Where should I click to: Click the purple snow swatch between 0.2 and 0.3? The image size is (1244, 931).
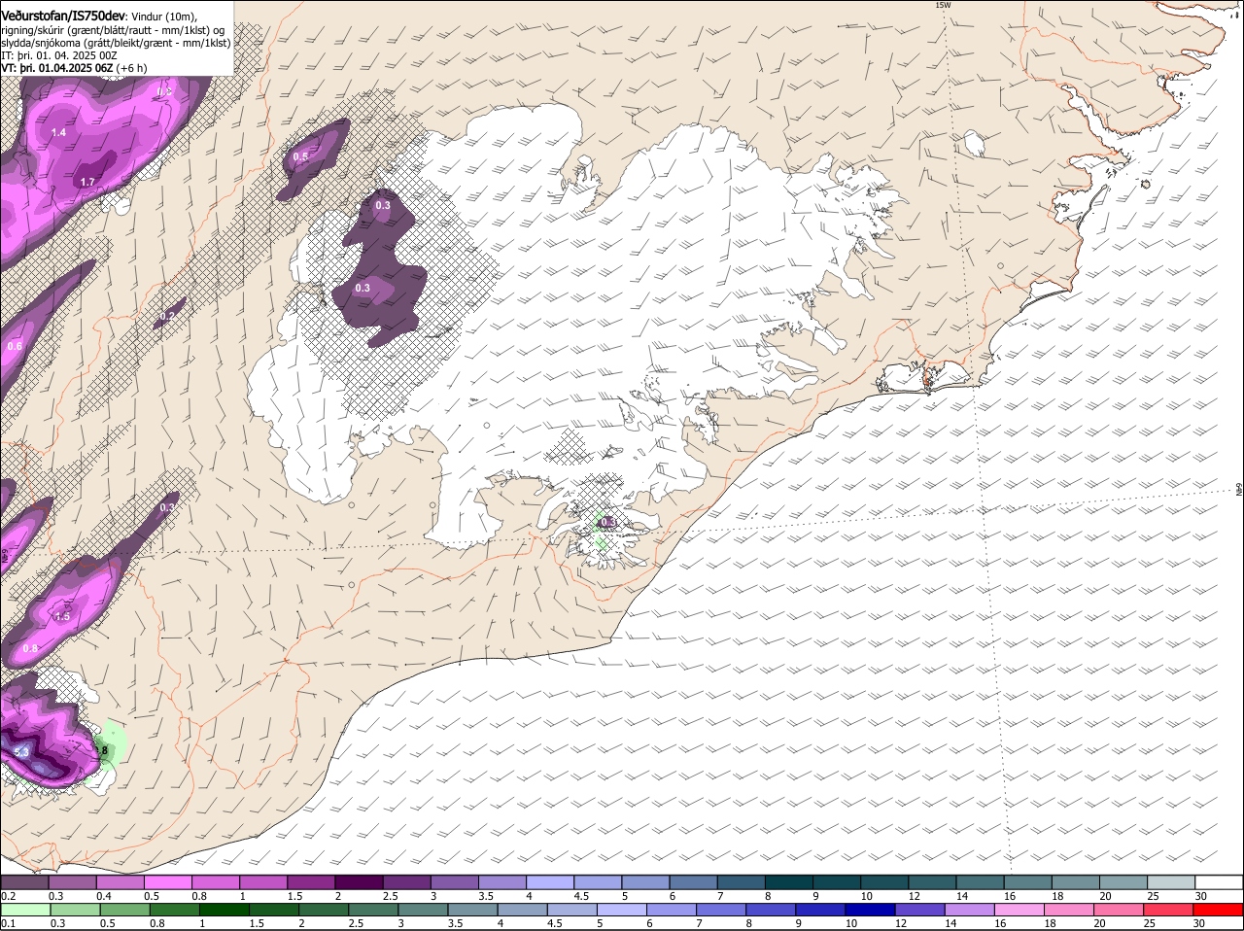point(24,881)
